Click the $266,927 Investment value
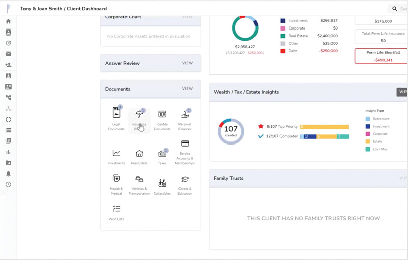 click(x=329, y=20)
